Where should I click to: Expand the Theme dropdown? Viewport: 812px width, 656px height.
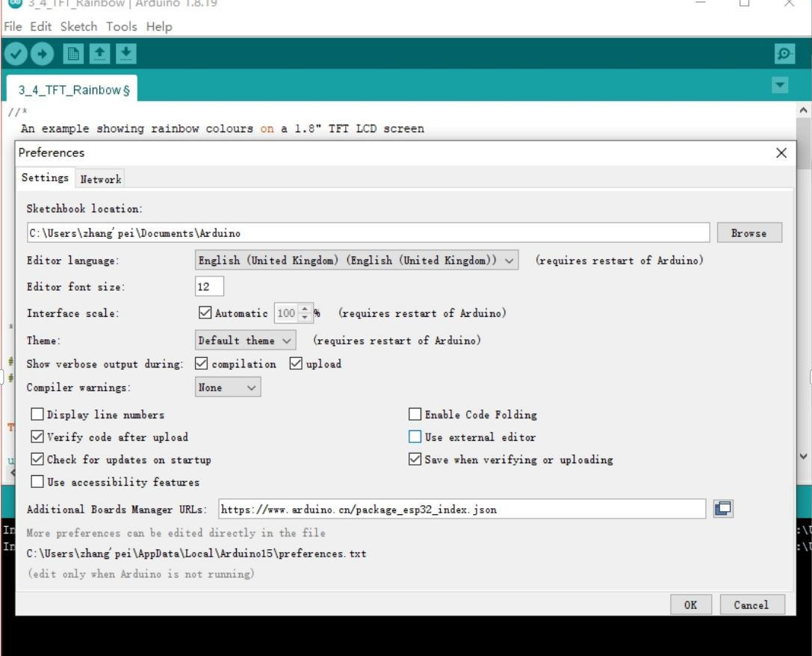(x=245, y=341)
